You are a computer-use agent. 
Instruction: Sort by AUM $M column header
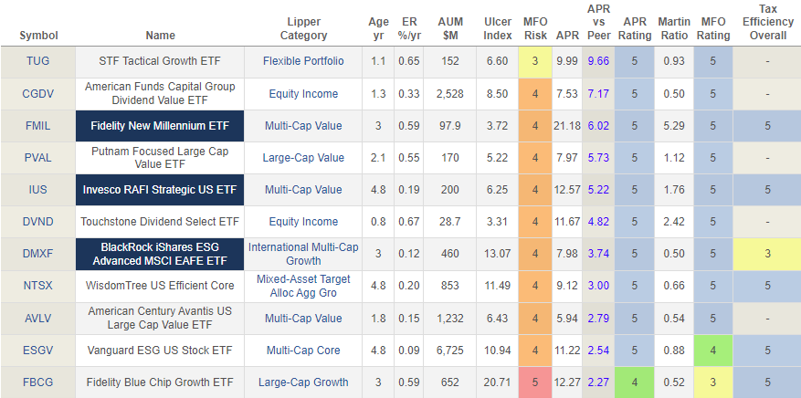tap(450, 28)
